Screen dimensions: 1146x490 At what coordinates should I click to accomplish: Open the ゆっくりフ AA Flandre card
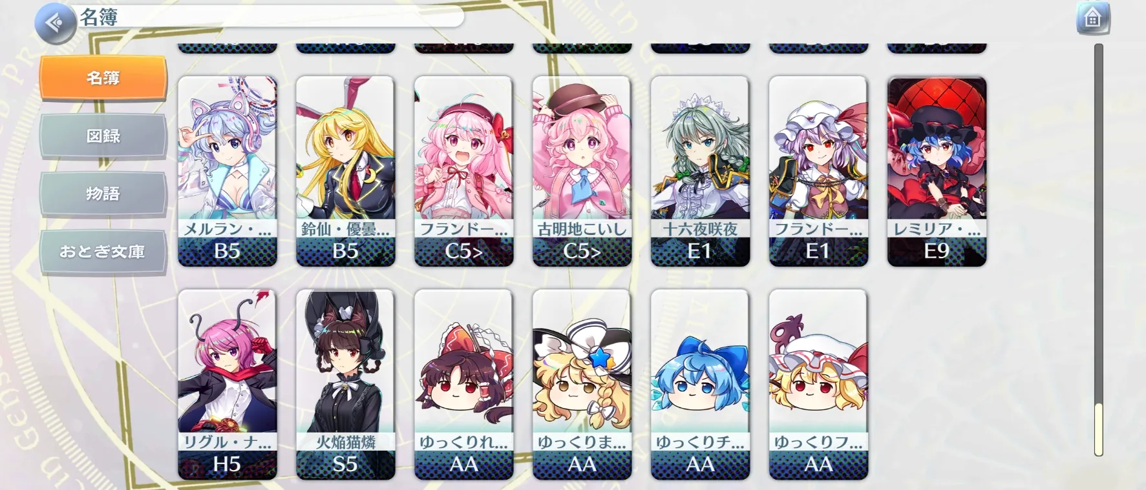[x=818, y=385]
